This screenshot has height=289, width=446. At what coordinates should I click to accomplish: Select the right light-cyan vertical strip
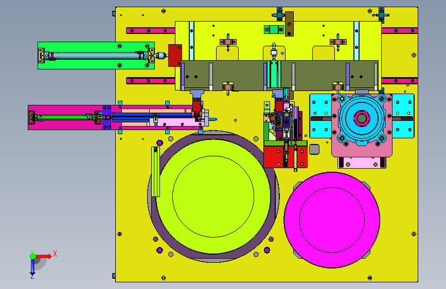(356, 41)
